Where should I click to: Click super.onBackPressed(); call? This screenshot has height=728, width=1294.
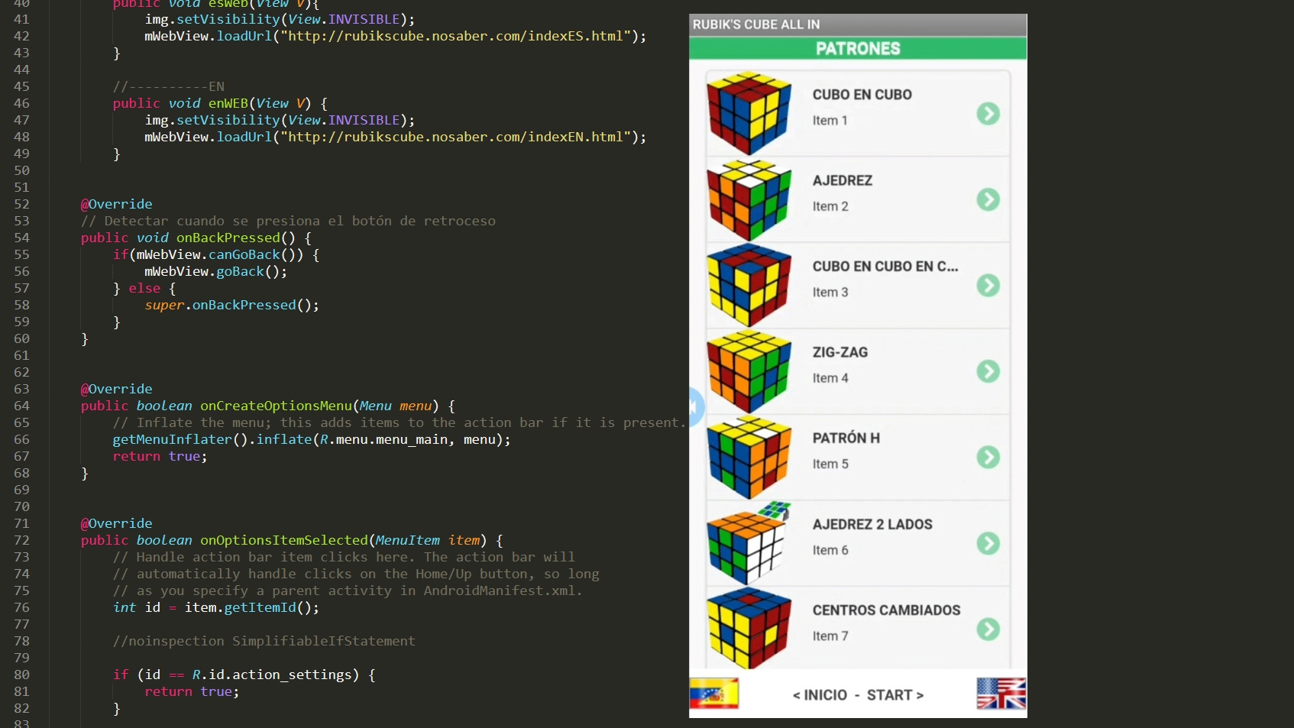click(x=232, y=305)
